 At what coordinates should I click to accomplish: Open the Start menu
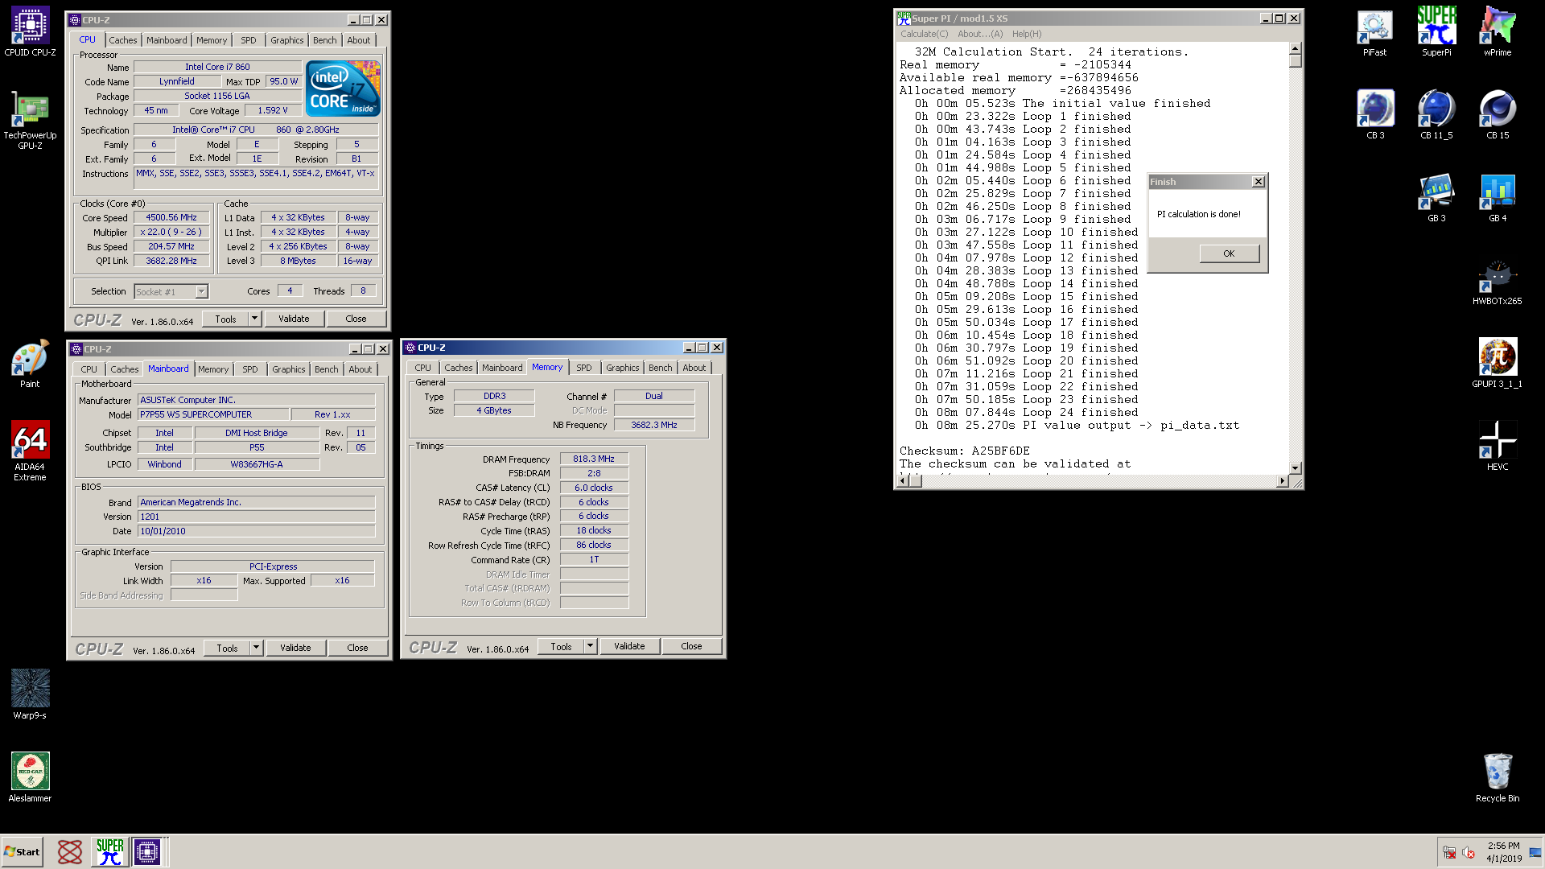[x=23, y=852]
